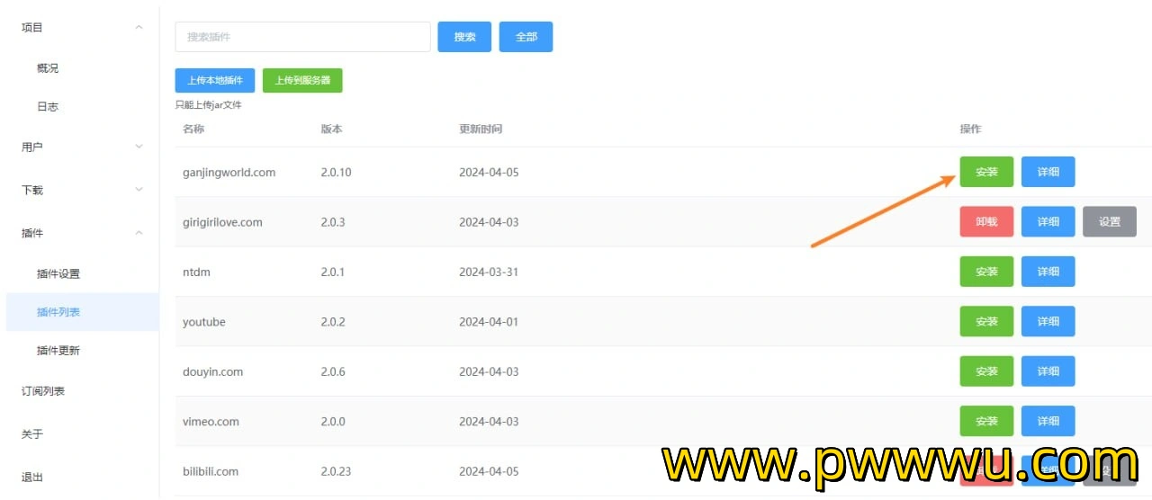Click the ganjingworld.com name cell
Screen dimensions: 1152x500
pos(229,173)
